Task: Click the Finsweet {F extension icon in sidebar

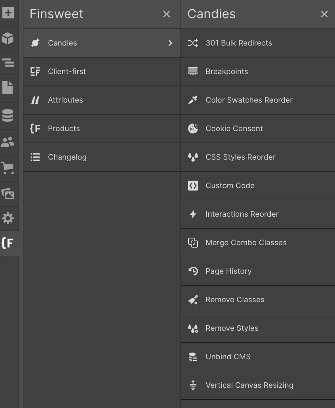Action: (7, 243)
